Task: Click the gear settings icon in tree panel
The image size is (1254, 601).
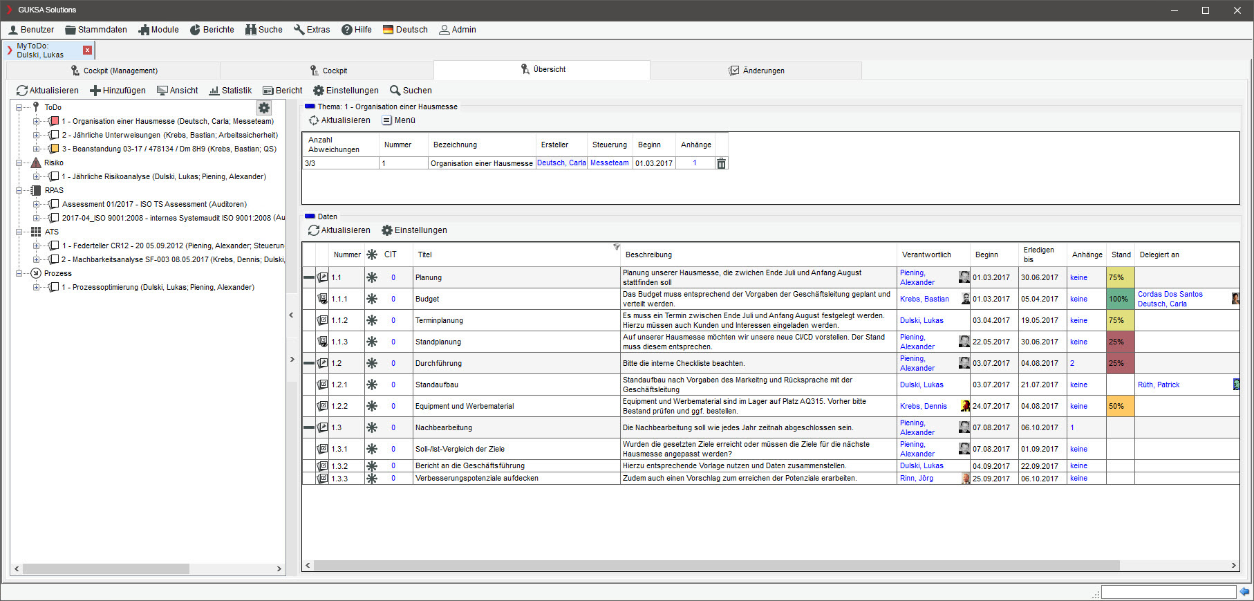Action: tap(264, 108)
